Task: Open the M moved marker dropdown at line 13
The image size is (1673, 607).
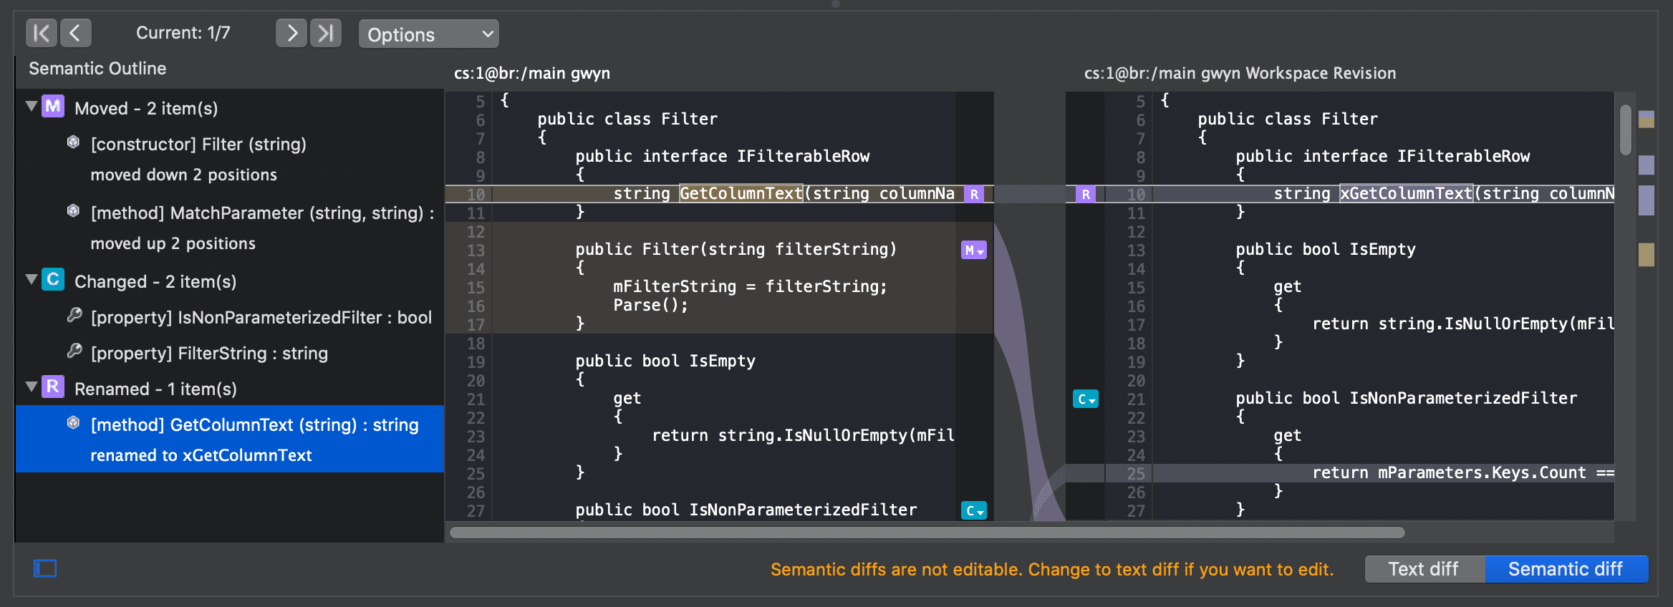Action: [x=974, y=250]
